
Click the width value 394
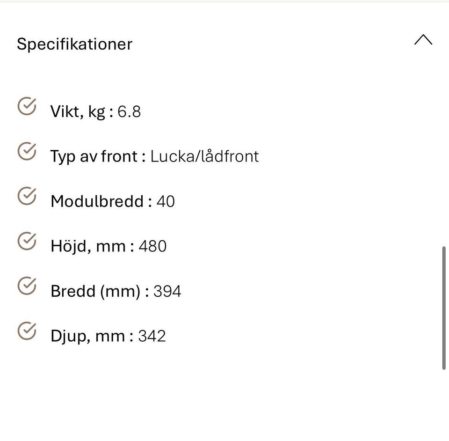coord(167,291)
